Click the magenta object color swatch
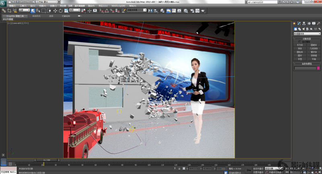322x174 pixels. click(x=318, y=68)
